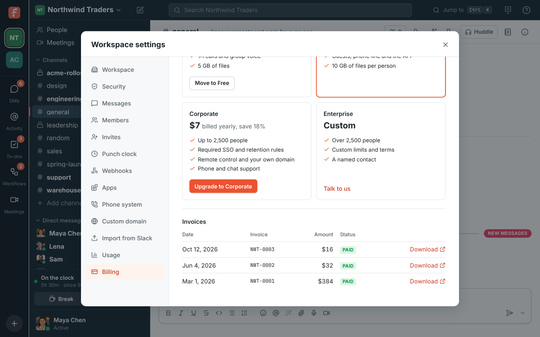Start a Huddle
The width and height of the screenshot is (540, 337).
coord(479,32)
